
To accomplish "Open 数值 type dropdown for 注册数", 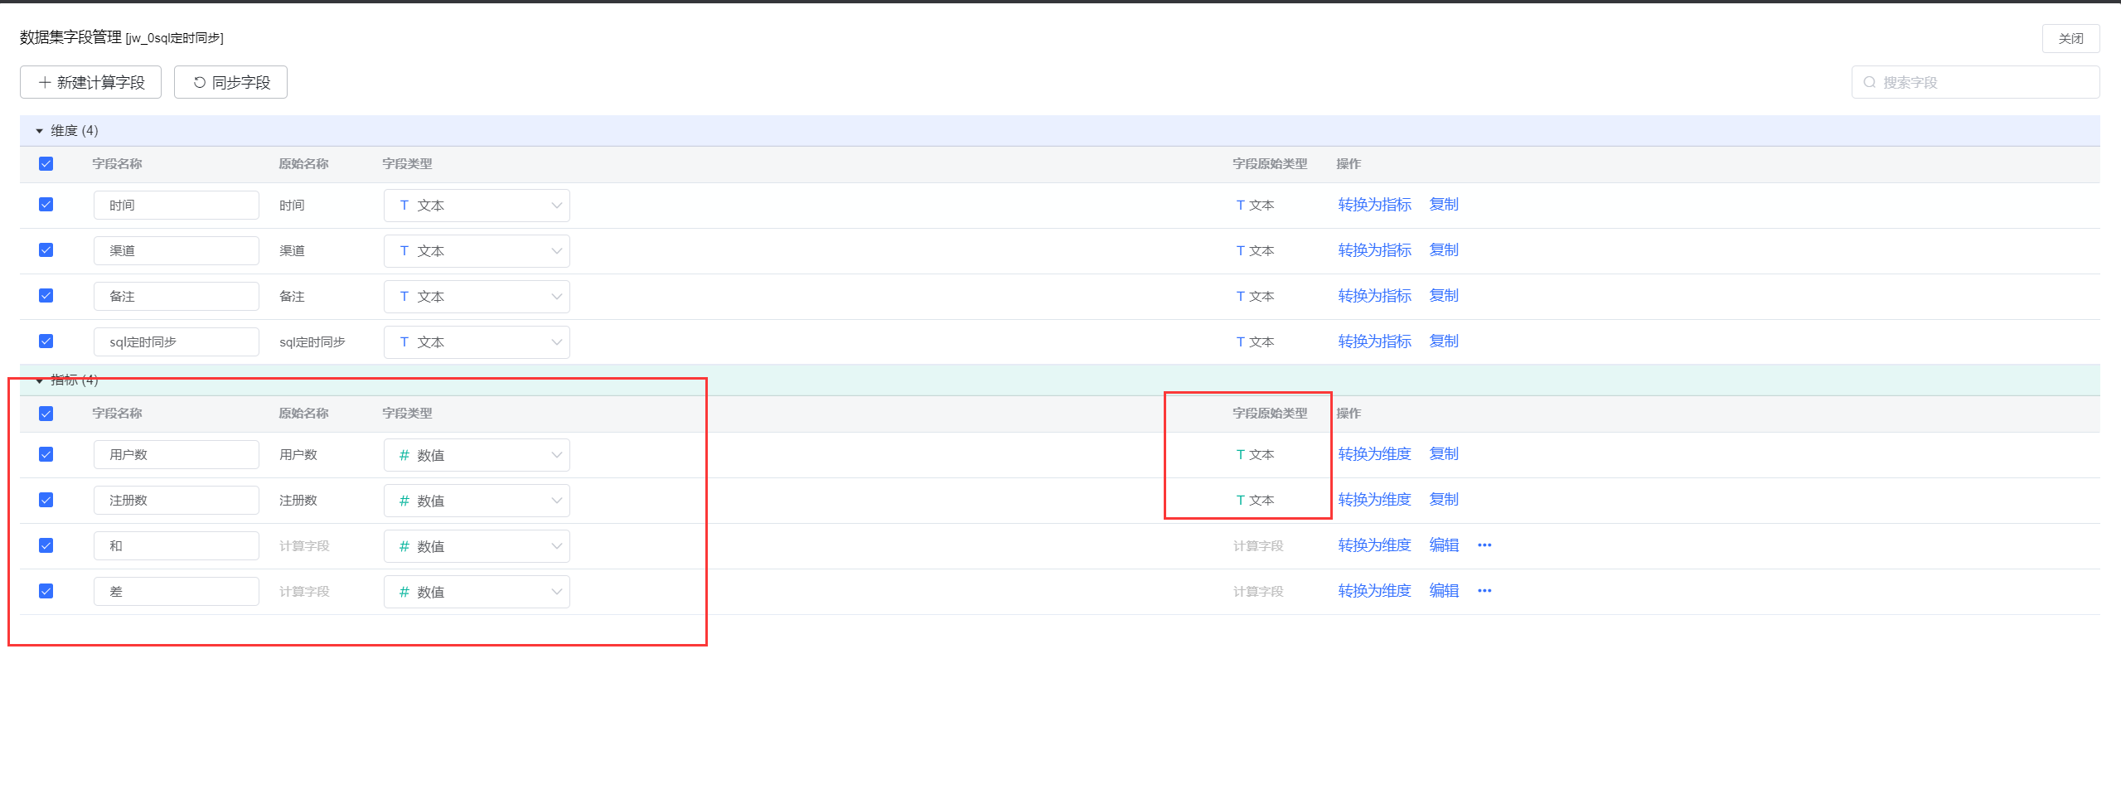I will [477, 501].
